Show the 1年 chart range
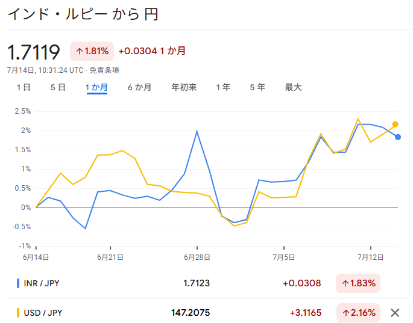The height and width of the screenshot is (323, 413). click(x=223, y=87)
